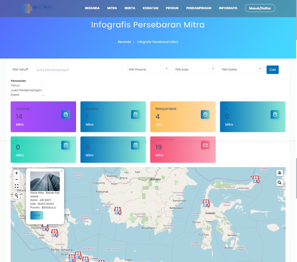Toggle fullscreen map view
Screen dimensions: 297x262
pos(16,186)
